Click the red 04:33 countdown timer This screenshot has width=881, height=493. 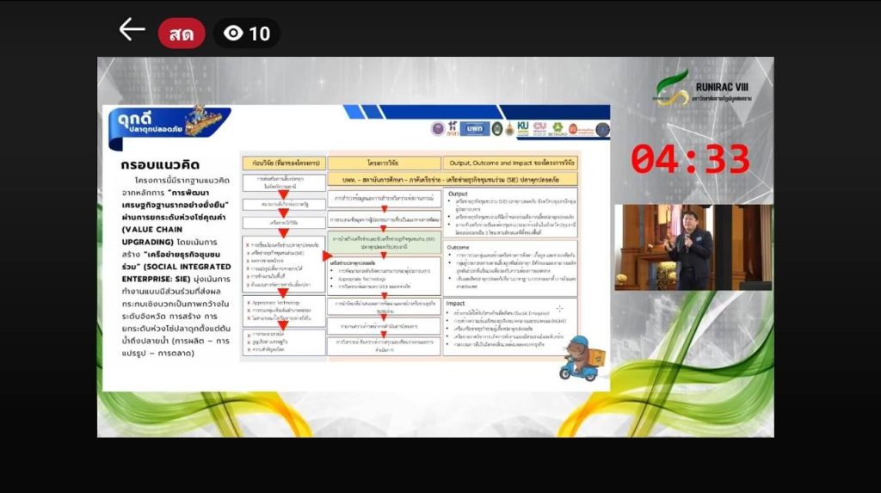pyautogui.click(x=690, y=160)
